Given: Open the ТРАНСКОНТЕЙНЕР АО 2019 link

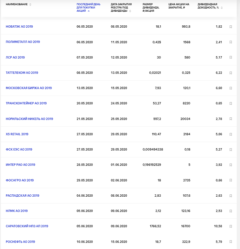Looking at the screenshot, I should [x=26, y=103].
